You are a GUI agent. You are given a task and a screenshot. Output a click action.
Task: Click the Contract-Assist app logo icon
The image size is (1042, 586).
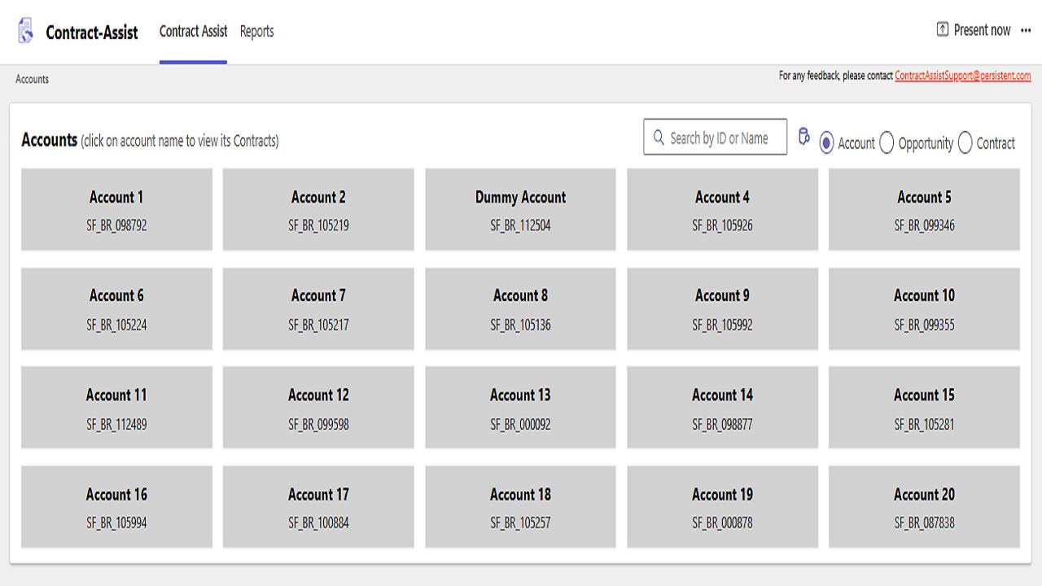click(26, 31)
